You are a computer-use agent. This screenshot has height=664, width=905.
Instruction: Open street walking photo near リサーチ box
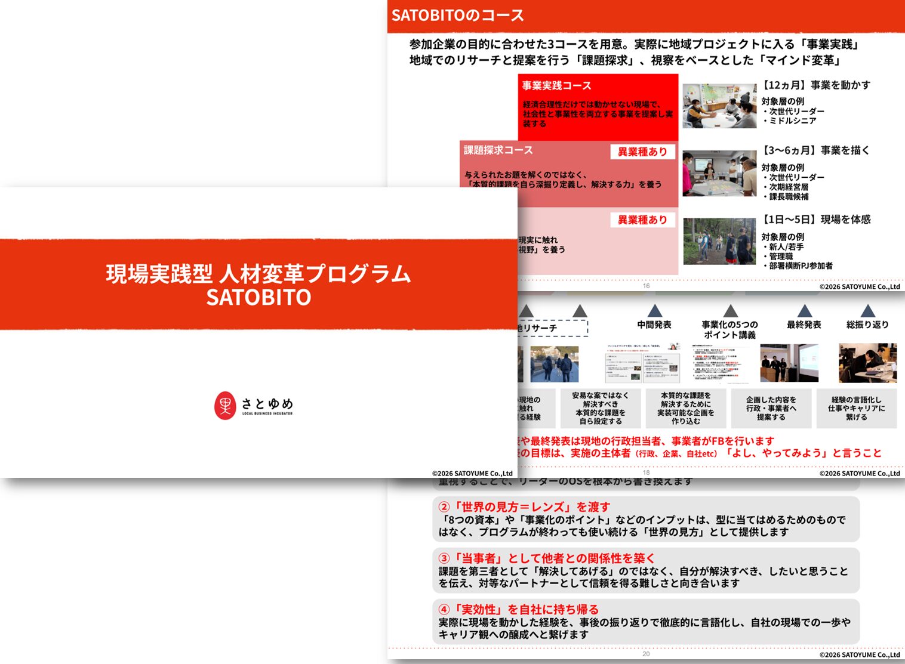pyautogui.click(x=555, y=364)
